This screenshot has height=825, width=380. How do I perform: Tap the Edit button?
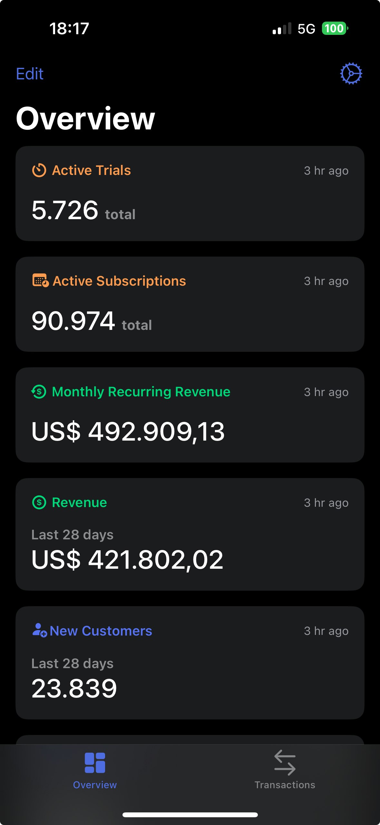(30, 74)
